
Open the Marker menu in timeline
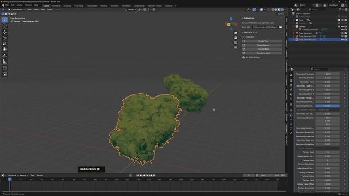[x=40, y=175]
